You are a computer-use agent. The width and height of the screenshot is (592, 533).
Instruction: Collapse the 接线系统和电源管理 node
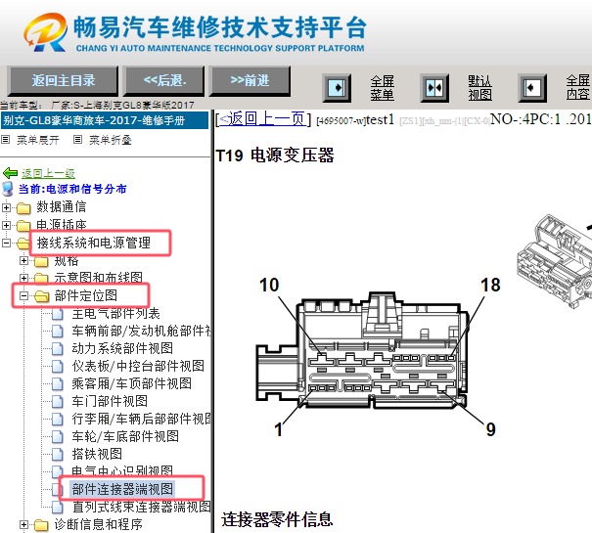6,243
